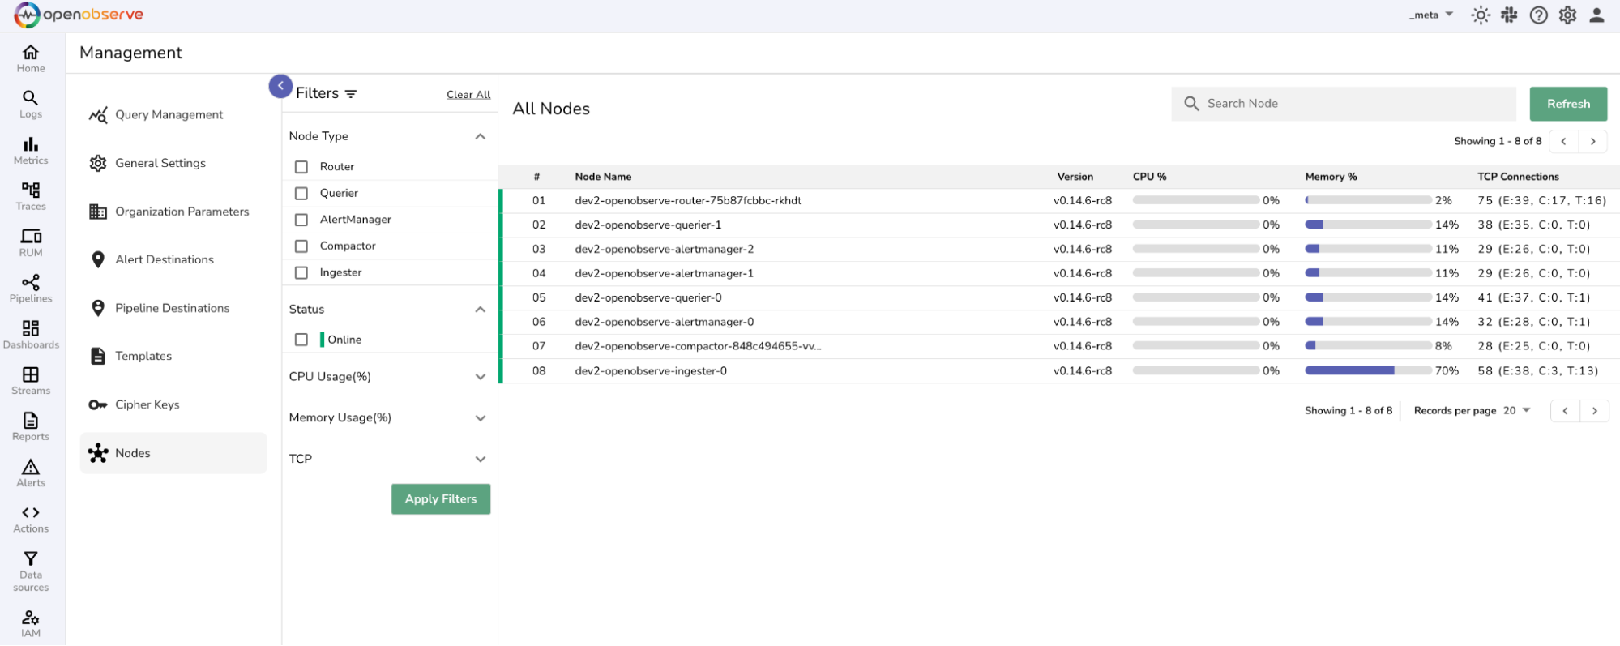This screenshot has width=1620, height=646.
Task: Click the Clear All filters link
Action: [468, 95]
